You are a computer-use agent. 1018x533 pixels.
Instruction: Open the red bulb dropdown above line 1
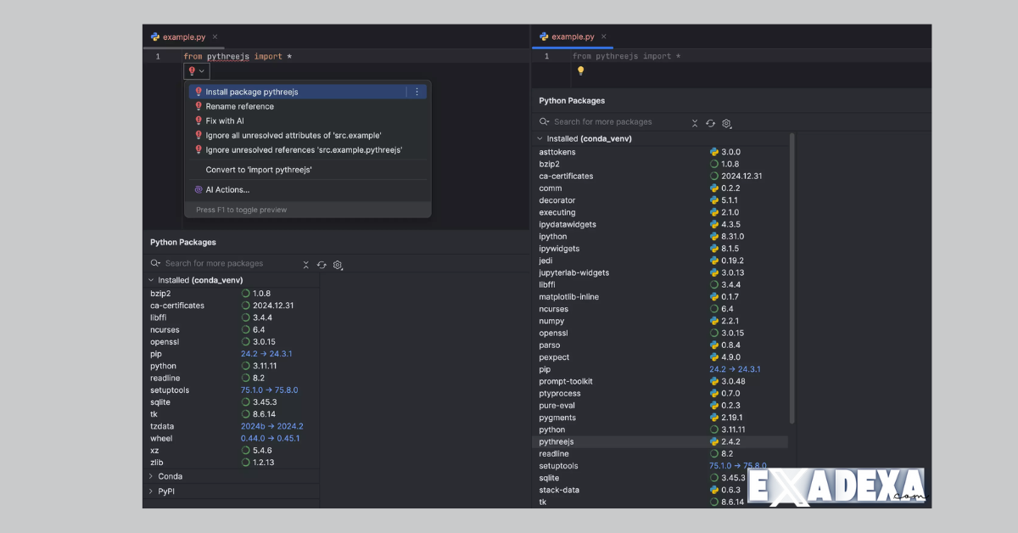tap(196, 70)
